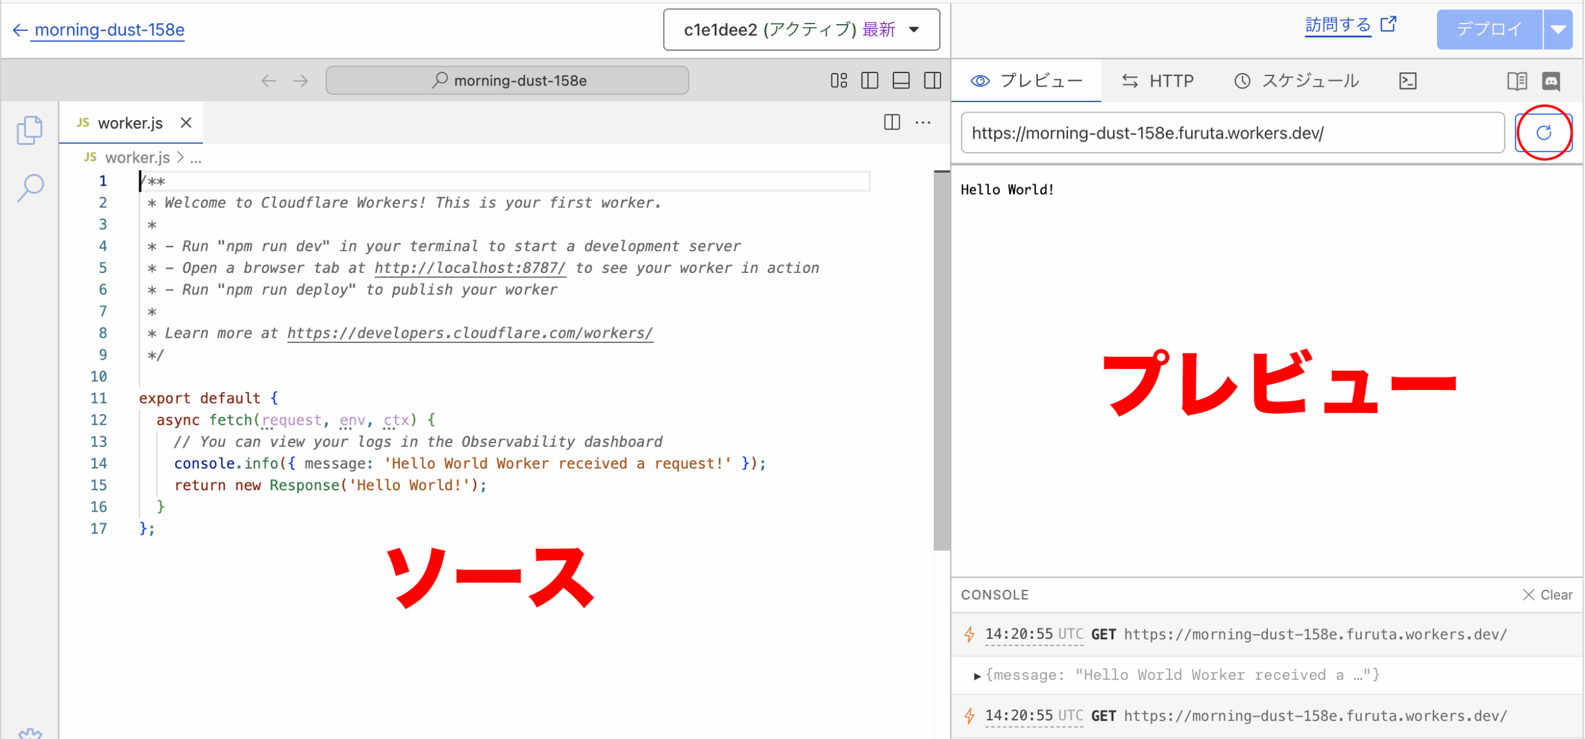
Task: Clear the console output
Action: click(x=1547, y=595)
